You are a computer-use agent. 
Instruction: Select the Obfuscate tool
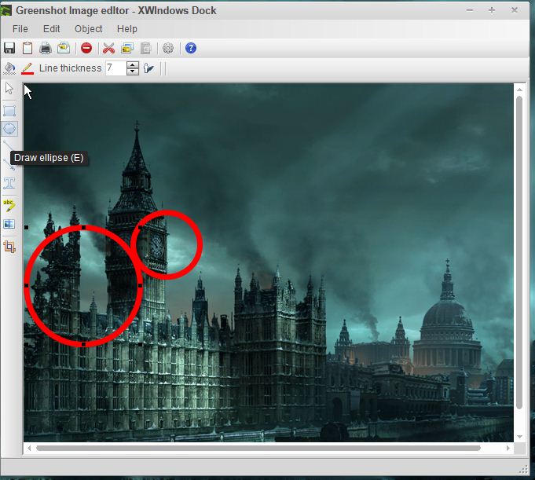point(9,225)
